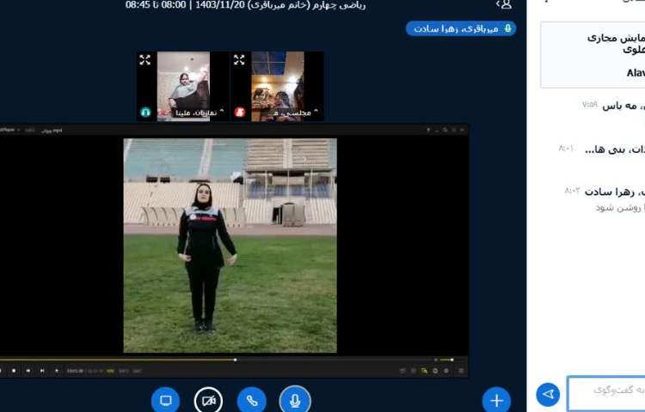Screen dimensions: 645x412
Task: Stop playback in the media player
Action: point(14,371)
